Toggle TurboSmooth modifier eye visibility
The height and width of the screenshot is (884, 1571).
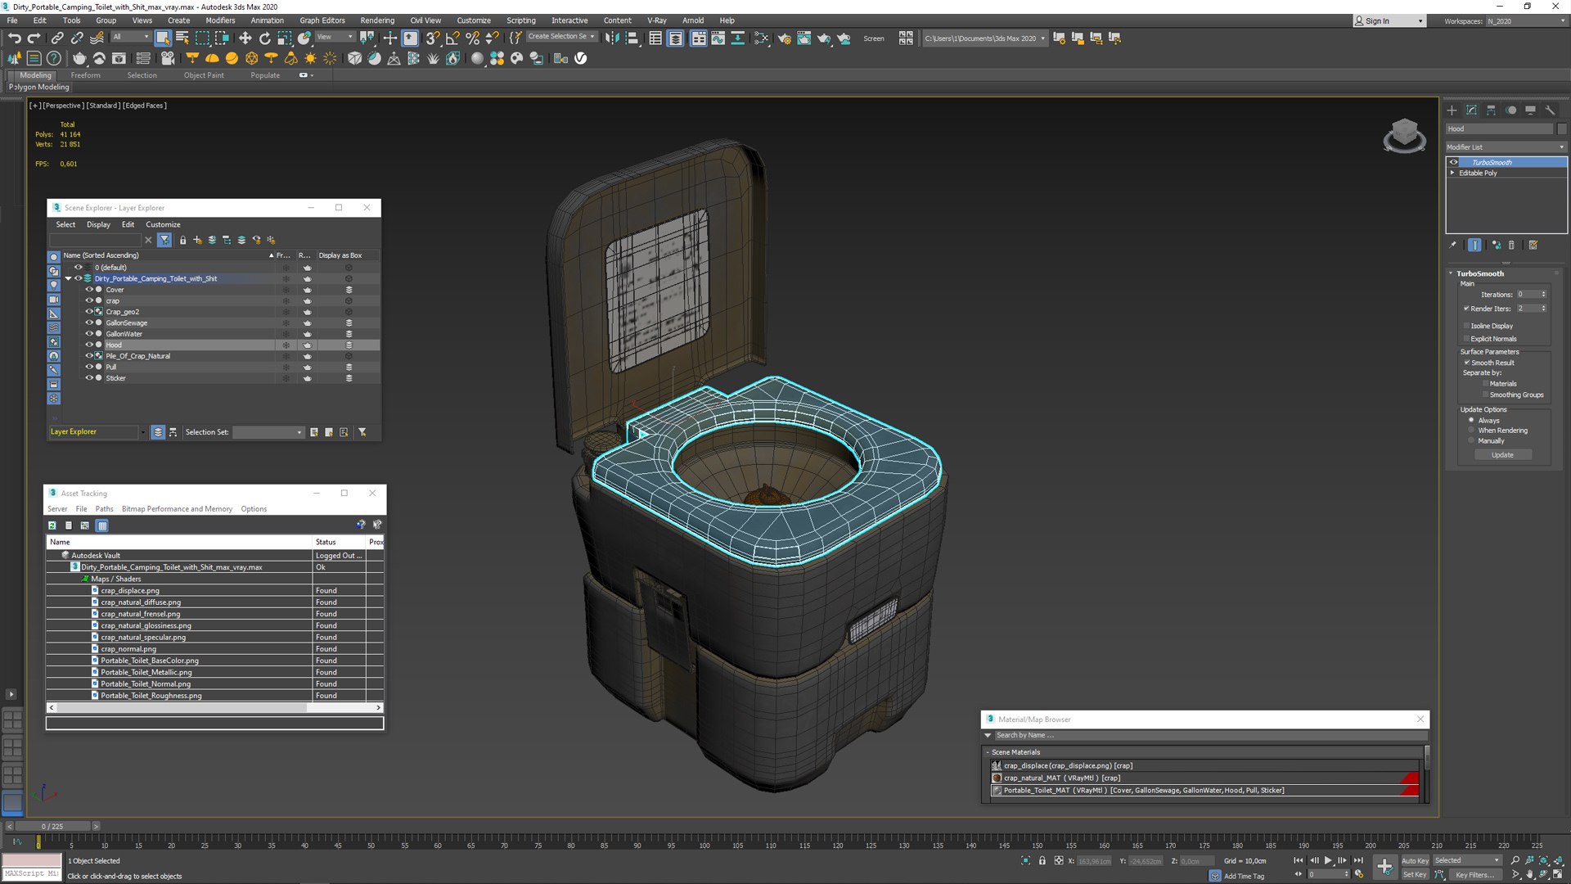pyautogui.click(x=1454, y=162)
